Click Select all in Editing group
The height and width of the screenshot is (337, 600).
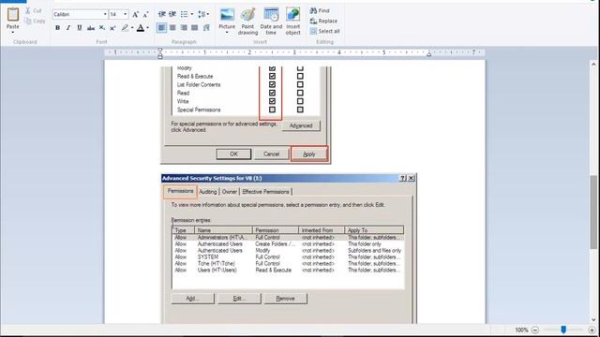(x=324, y=31)
